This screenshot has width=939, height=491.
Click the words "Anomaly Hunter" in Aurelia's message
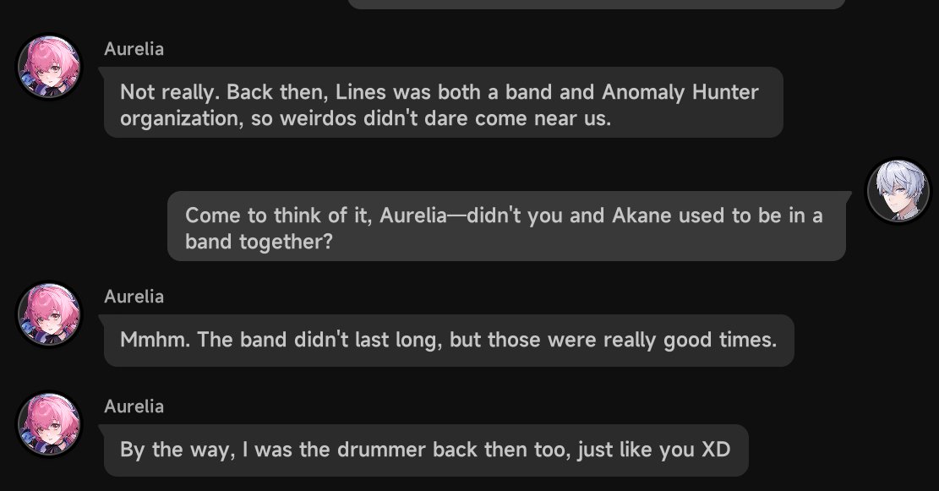point(680,92)
